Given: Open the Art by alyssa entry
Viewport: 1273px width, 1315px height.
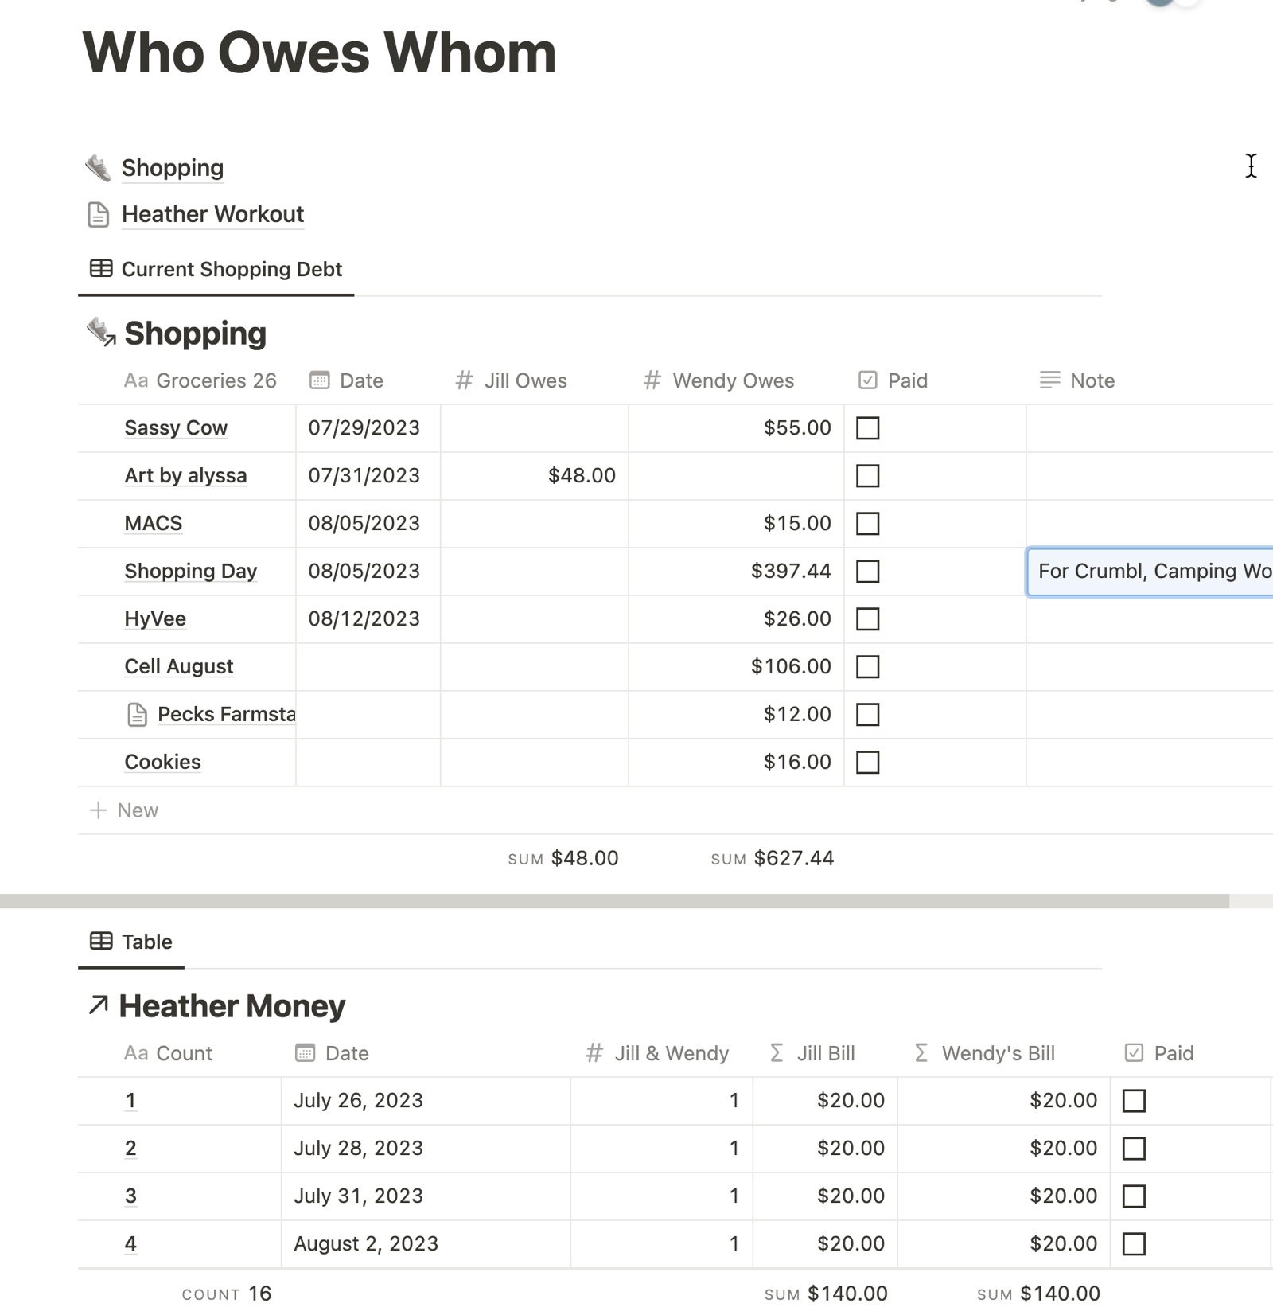Looking at the screenshot, I should click(185, 476).
